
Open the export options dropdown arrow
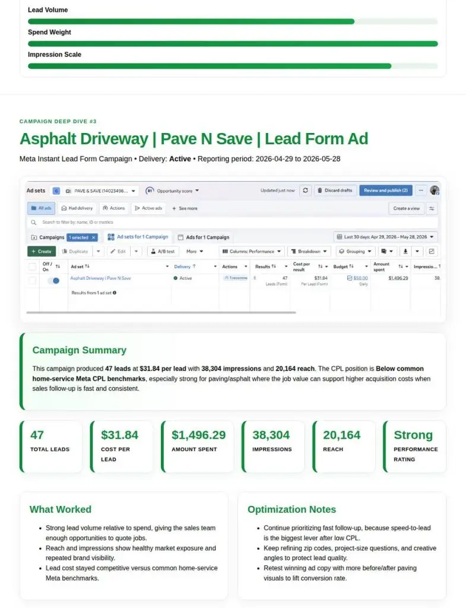click(417, 251)
